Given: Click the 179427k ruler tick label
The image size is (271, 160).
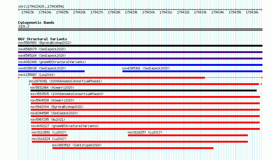Looking at the screenshot, I should click(x=97, y=12).
